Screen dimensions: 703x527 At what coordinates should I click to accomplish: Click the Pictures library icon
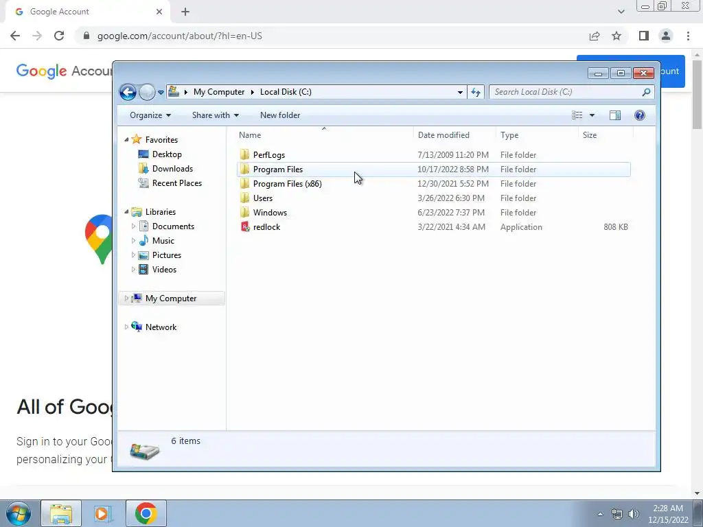[x=143, y=255]
